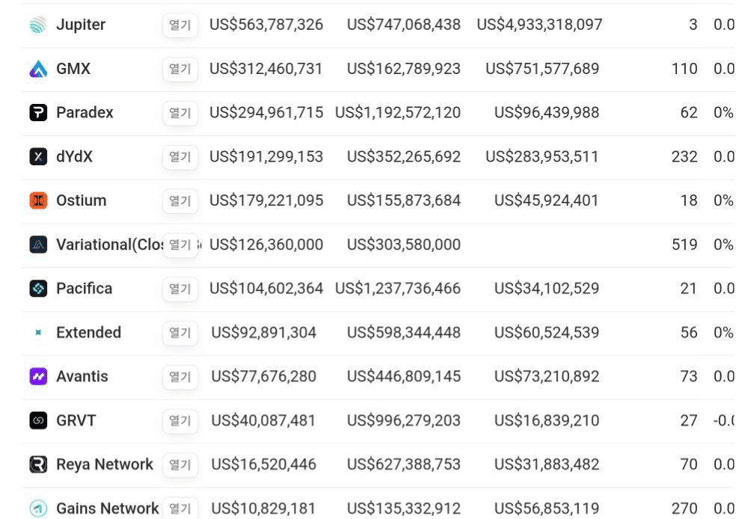Click the Paradex logo icon
This screenshot has width=736, height=519.
click(38, 113)
